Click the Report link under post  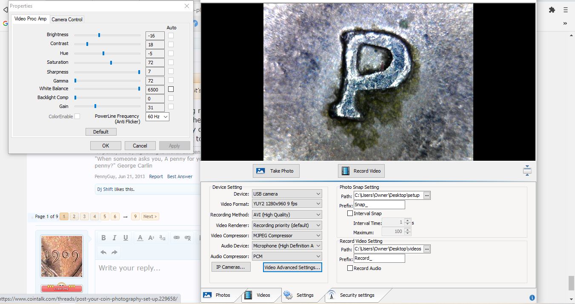pyautogui.click(x=156, y=176)
